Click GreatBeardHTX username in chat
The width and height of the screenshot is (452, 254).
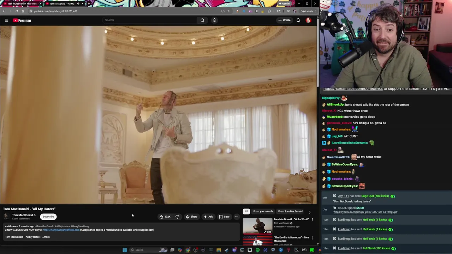338,157
